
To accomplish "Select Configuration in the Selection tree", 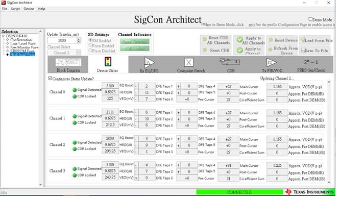I will [x=21, y=40].
